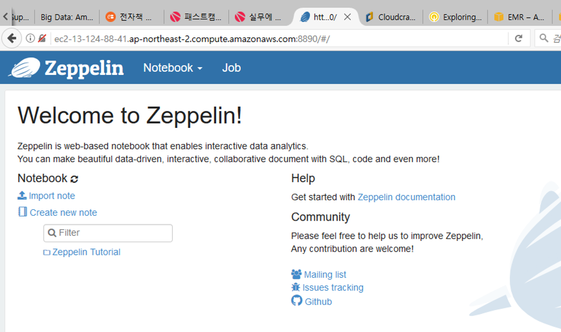Click the Community heading text
The image size is (561, 332).
(321, 217)
